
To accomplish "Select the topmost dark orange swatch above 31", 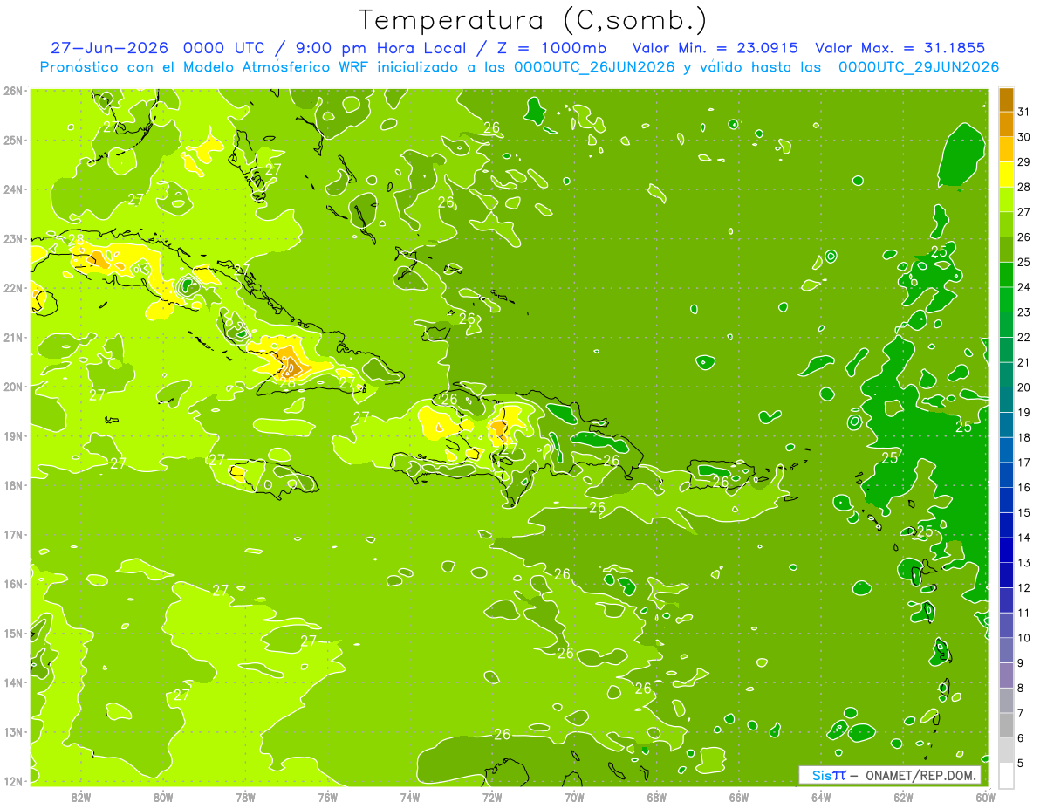I will (1005, 100).
